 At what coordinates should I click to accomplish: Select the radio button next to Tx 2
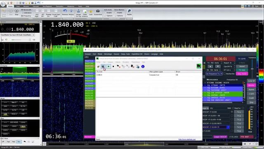click(232, 116)
